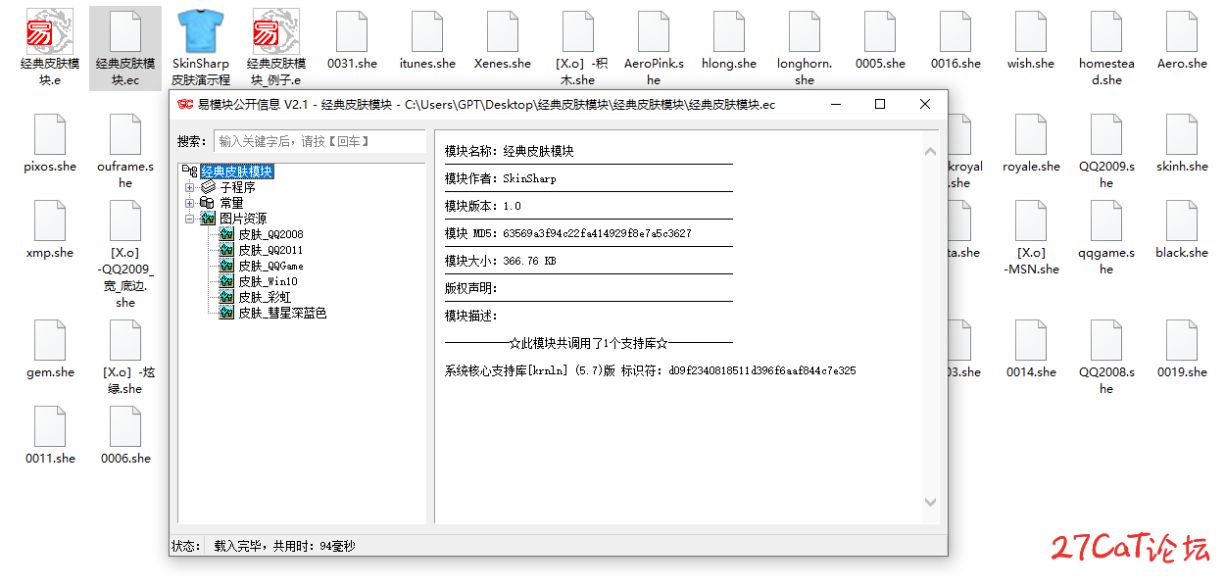Image resolution: width=1225 pixels, height=588 pixels.
Task: Select the gem.she file icon
Action: [50, 341]
